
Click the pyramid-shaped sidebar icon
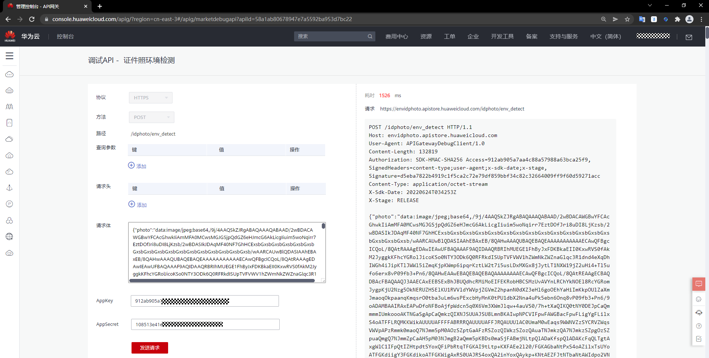coord(10,188)
